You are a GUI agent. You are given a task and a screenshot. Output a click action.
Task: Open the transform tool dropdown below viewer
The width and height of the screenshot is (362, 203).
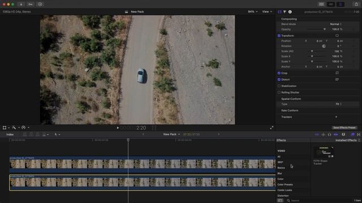click(x=6, y=127)
